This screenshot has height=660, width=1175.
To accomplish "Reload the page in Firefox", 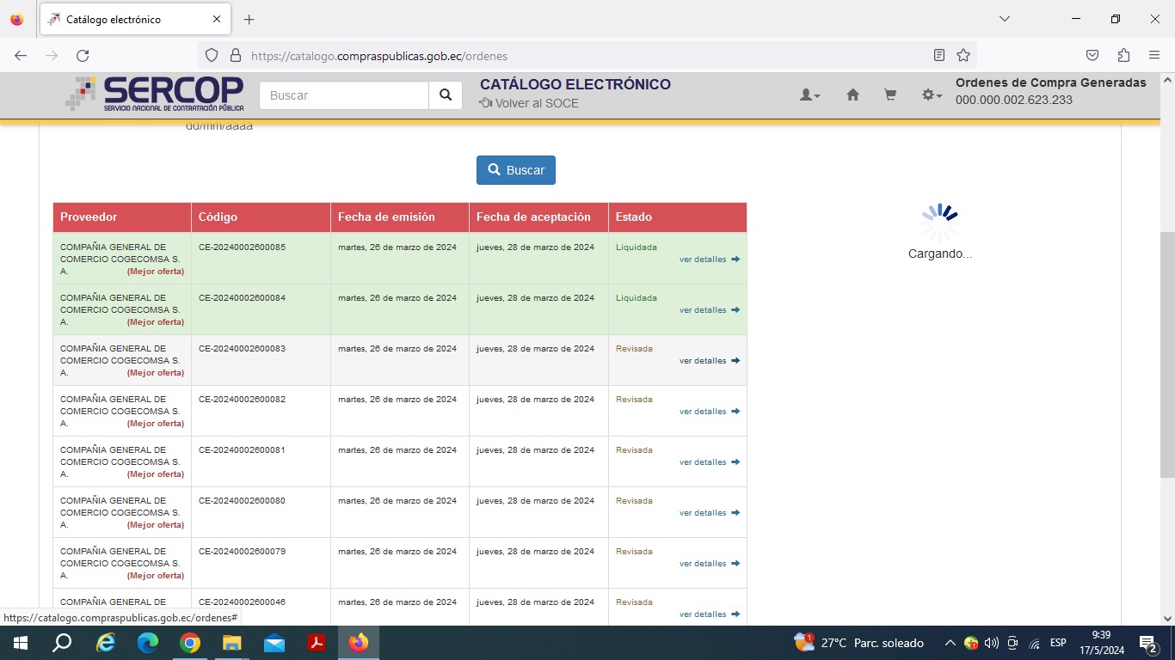I will click(83, 56).
